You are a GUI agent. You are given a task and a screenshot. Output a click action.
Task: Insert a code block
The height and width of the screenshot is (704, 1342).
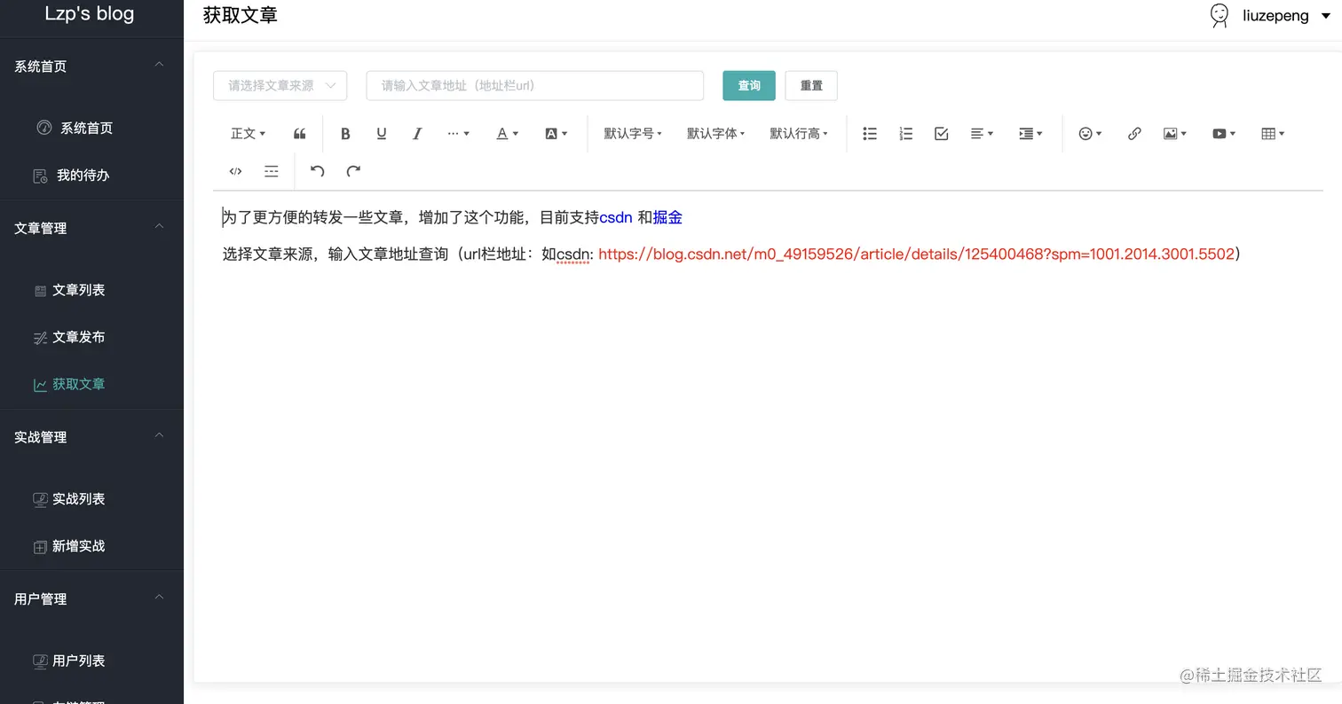pyautogui.click(x=235, y=171)
